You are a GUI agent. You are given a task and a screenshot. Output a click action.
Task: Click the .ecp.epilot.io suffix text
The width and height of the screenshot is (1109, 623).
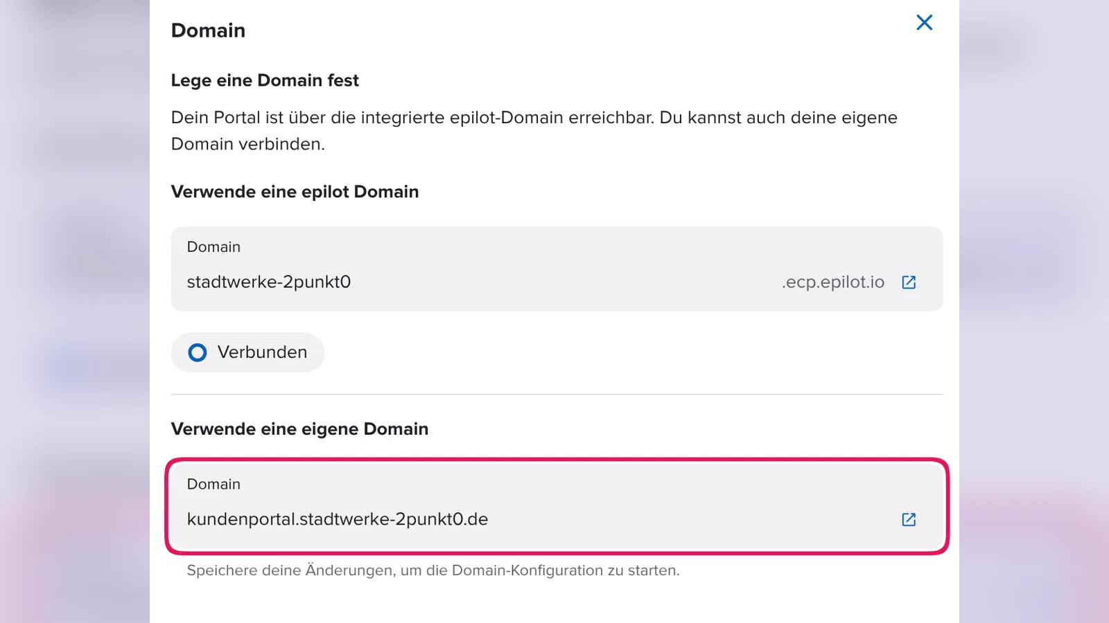click(x=833, y=282)
